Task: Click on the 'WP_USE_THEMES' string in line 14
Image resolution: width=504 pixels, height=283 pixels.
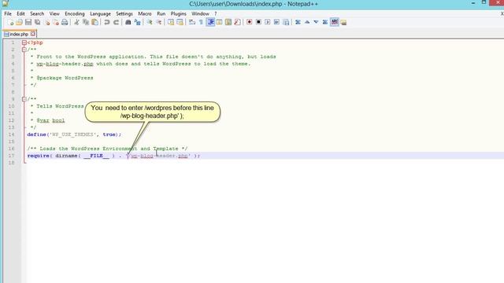Action: [x=73, y=134]
